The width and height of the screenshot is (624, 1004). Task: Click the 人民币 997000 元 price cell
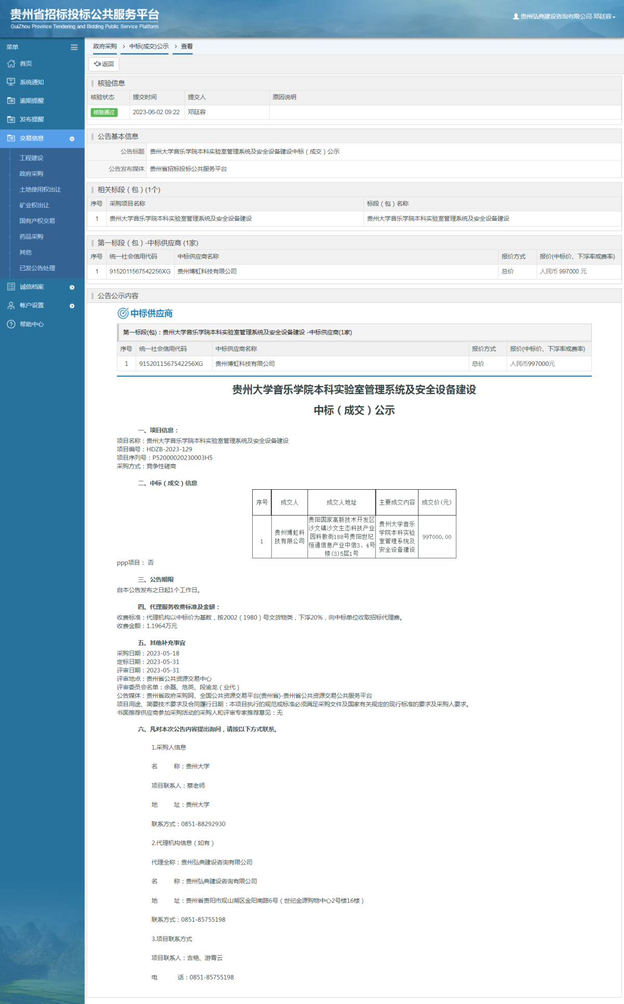click(563, 272)
